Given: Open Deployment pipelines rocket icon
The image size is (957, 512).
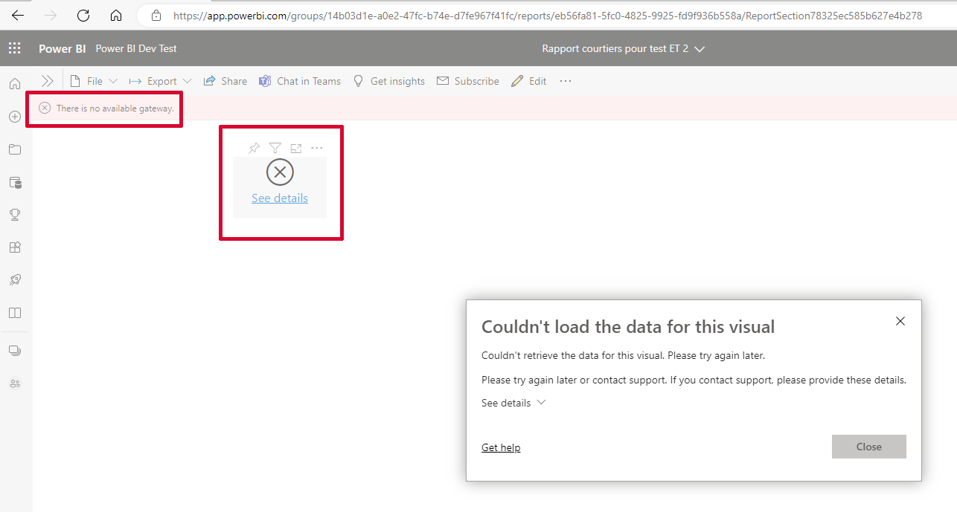Looking at the screenshot, I should coord(15,280).
